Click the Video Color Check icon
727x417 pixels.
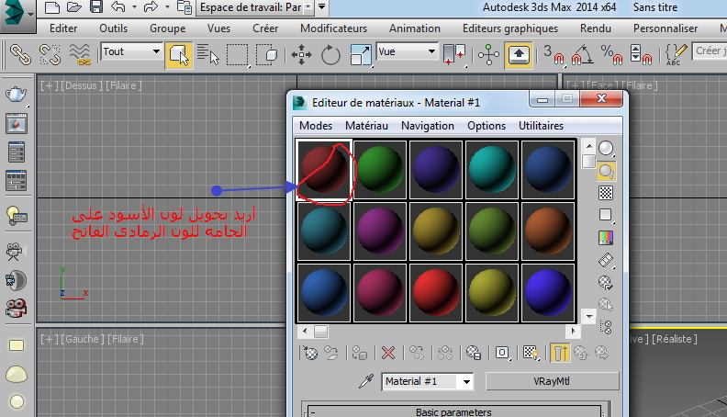(606, 238)
